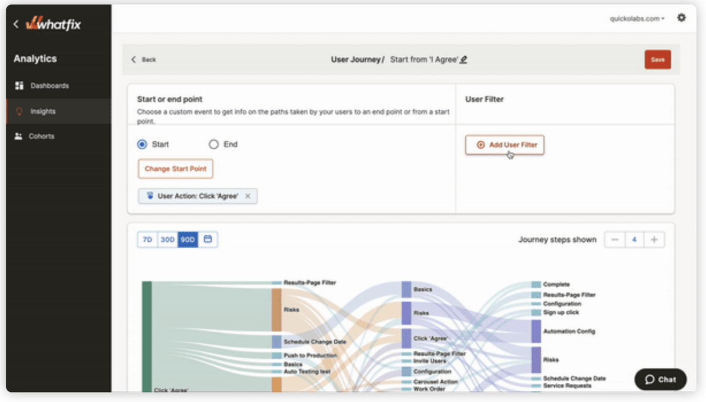
Task: Switch the time range to 7D
Action: [x=147, y=239]
